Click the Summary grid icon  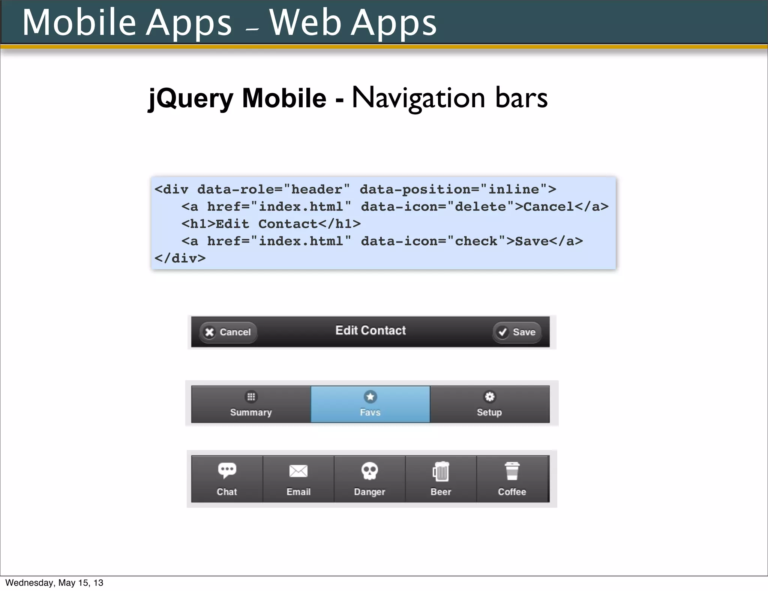pos(251,397)
